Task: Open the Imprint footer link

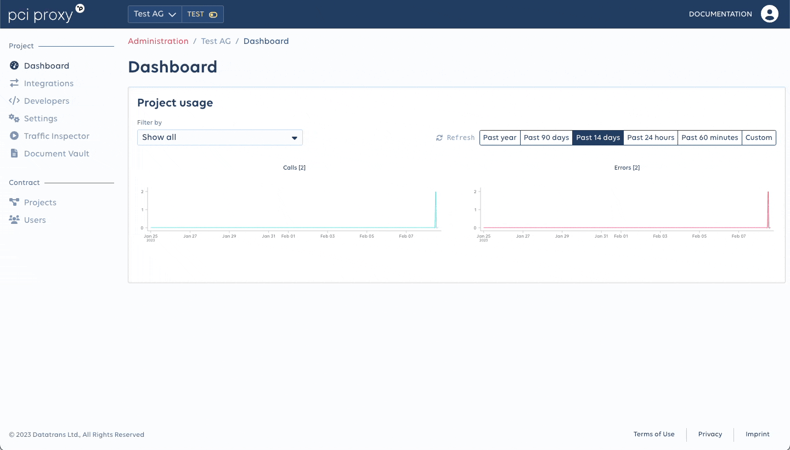Action: pos(758,434)
